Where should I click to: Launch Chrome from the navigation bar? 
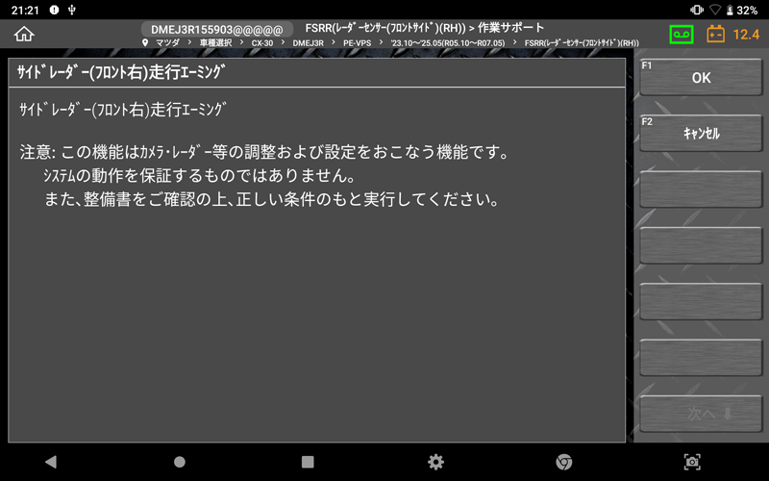(564, 462)
